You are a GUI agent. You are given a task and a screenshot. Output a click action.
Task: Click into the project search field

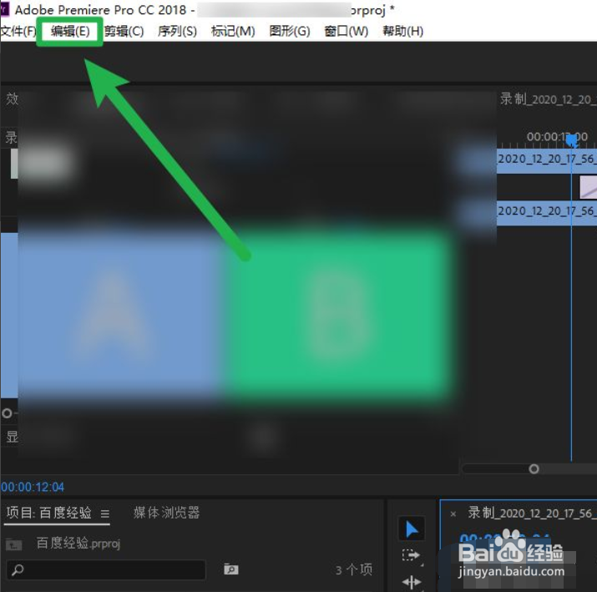pos(106,570)
